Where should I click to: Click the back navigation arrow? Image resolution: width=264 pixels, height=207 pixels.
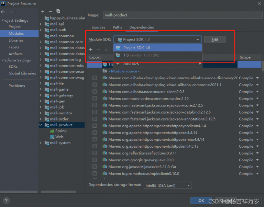[x=3, y=12]
